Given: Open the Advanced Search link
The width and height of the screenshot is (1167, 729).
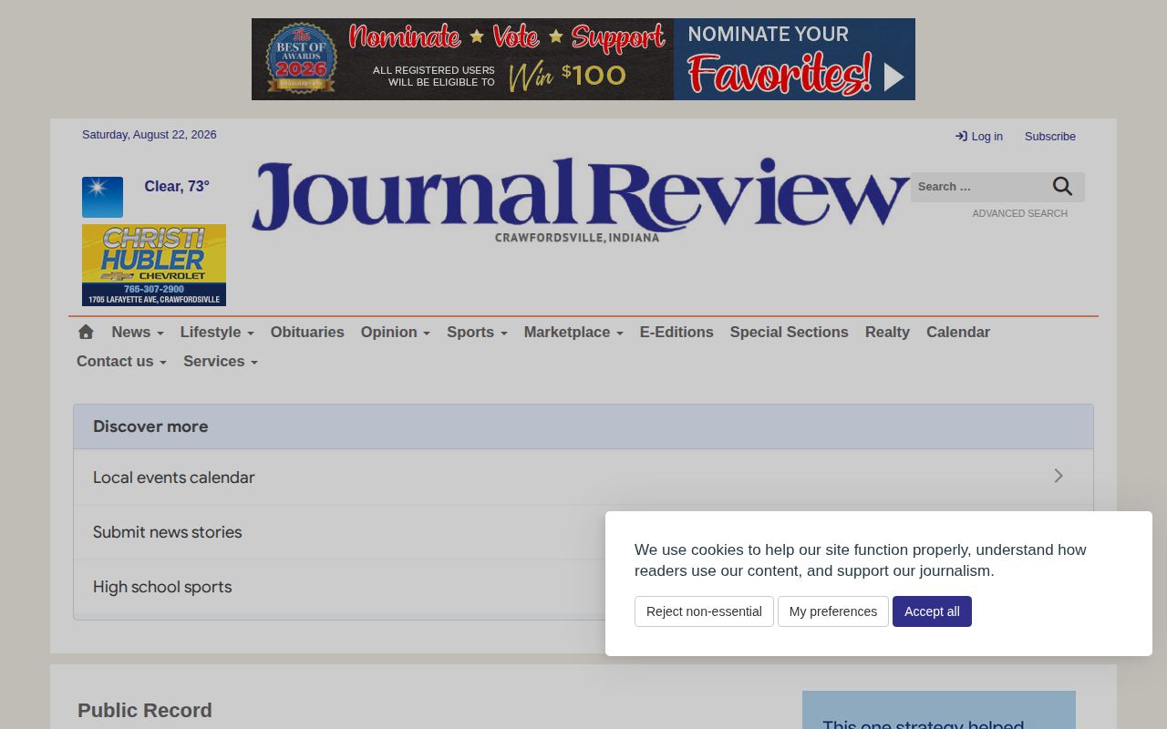Looking at the screenshot, I should 1019,213.
